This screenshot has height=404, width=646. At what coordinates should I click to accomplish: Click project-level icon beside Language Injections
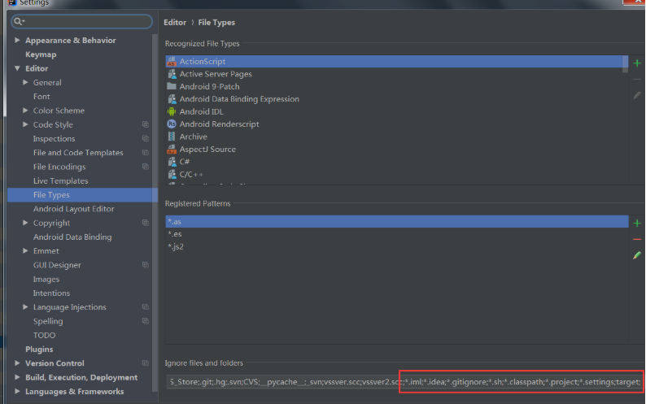[146, 307]
